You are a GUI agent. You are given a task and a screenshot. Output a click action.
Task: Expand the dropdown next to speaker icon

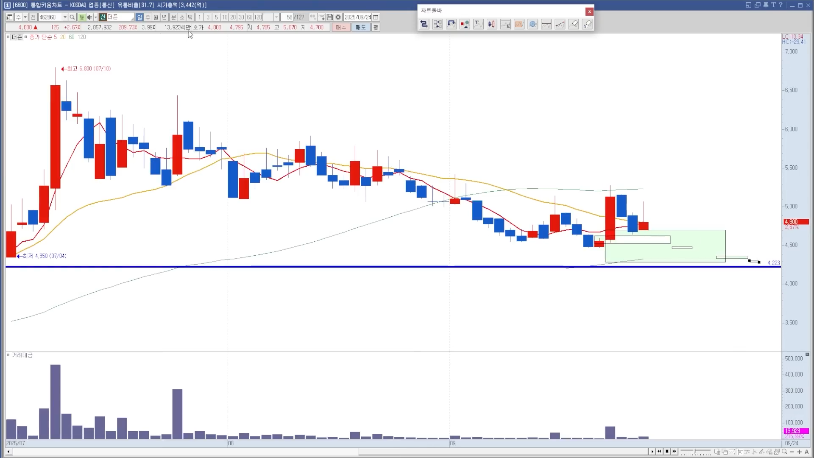(x=96, y=17)
